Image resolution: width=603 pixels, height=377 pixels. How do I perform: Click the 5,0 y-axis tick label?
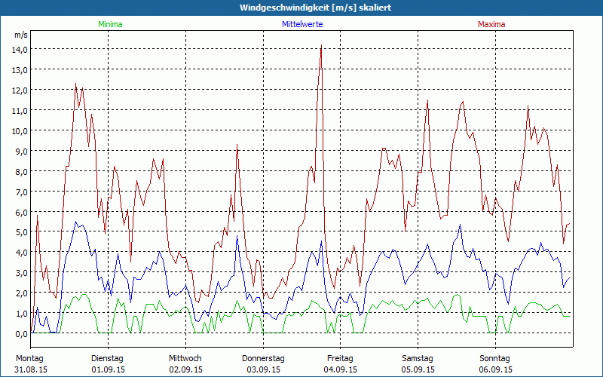(19, 232)
